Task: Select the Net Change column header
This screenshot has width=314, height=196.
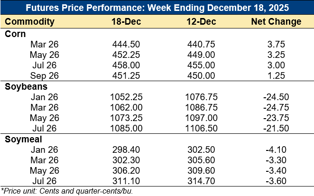Action: (x=276, y=22)
